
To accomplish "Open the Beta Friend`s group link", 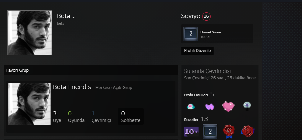I will click(x=72, y=87).
